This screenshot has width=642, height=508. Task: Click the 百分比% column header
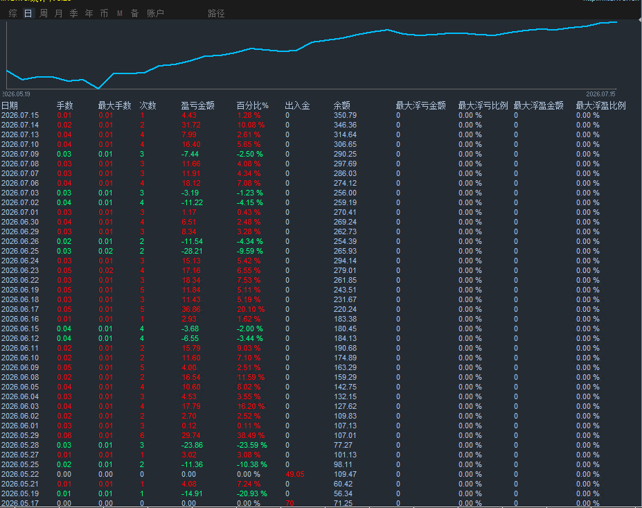[x=253, y=106]
